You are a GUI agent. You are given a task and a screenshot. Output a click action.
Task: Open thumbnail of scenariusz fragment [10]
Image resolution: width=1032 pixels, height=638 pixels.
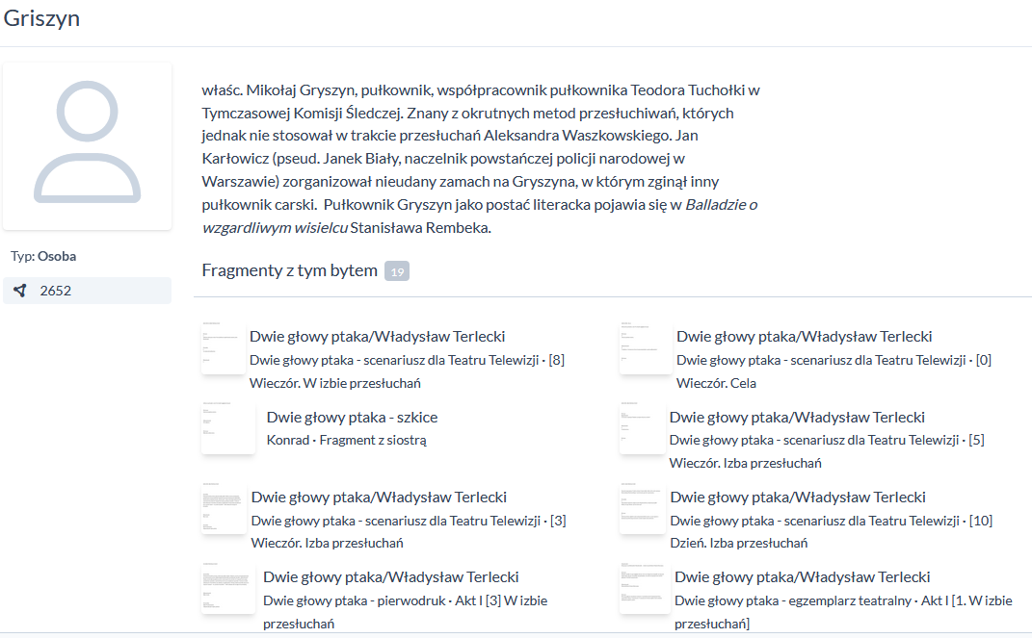point(642,508)
